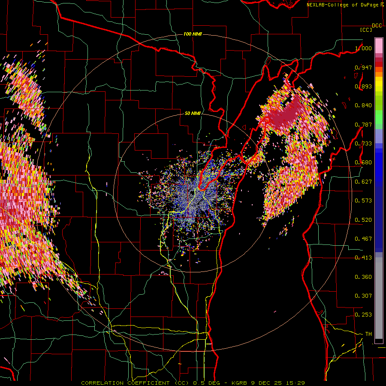
Task: Click the 50 NMI range ring label
Action: tap(193, 114)
